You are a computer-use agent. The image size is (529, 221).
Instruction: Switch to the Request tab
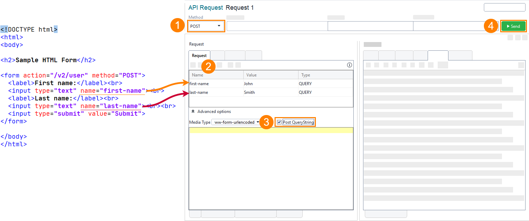(199, 55)
